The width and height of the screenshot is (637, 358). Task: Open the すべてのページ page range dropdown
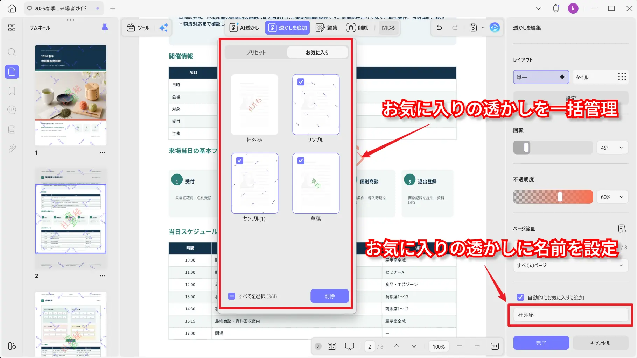point(571,265)
